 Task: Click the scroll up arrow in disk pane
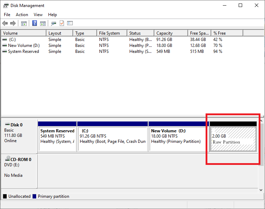click(x=261, y=121)
